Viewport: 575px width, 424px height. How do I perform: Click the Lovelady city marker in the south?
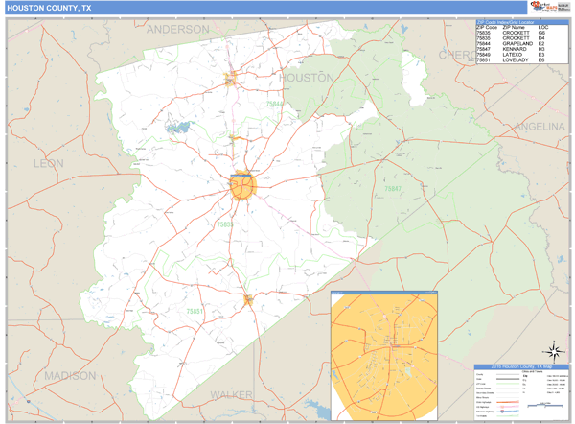[x=248, y=300]
